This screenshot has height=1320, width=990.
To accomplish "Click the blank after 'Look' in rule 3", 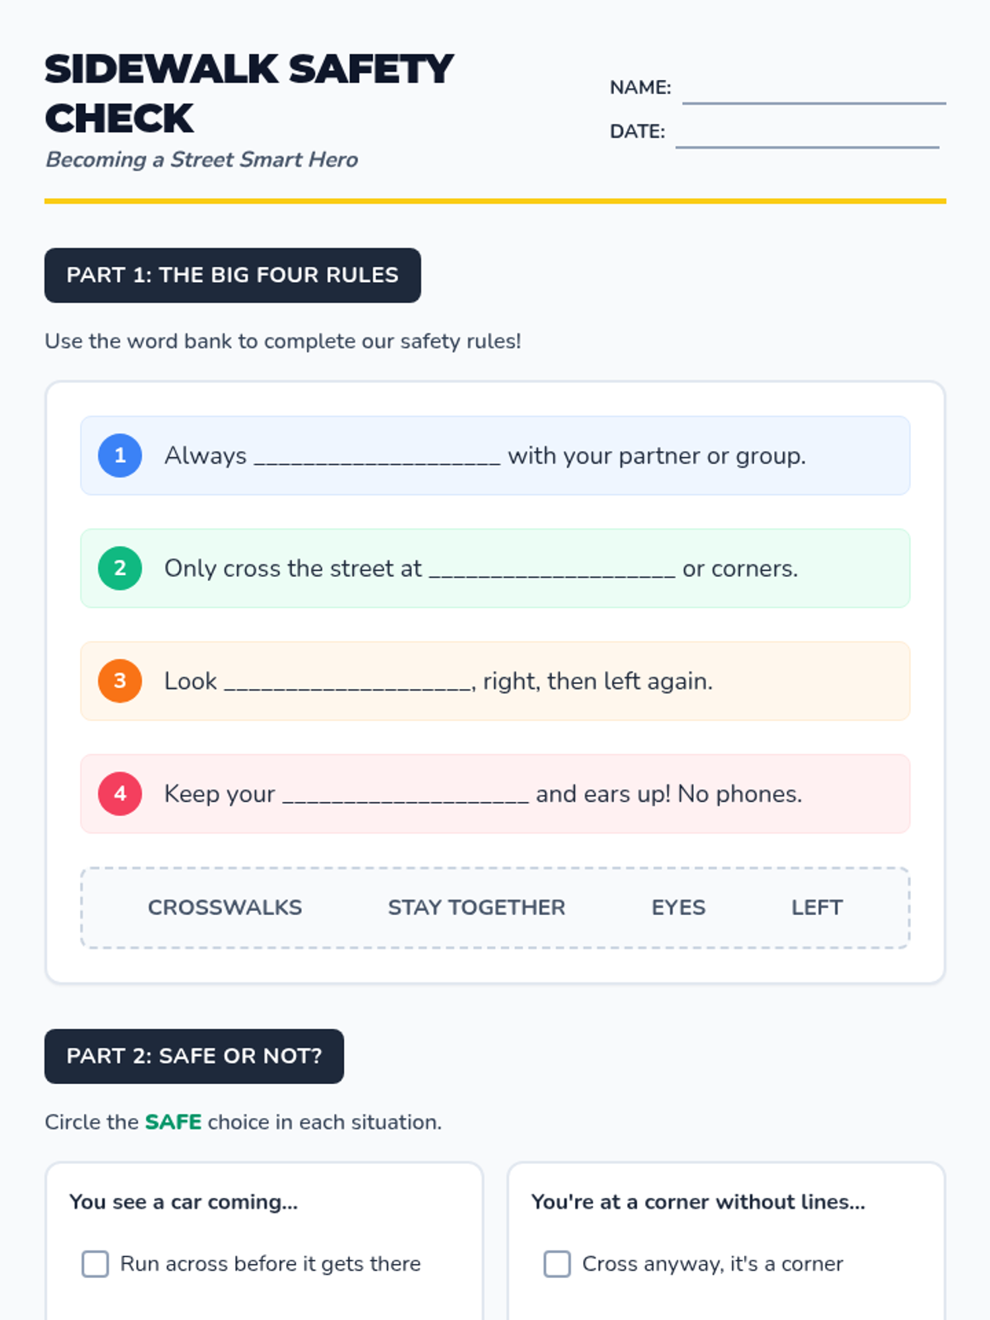I will tap(347, 684).
